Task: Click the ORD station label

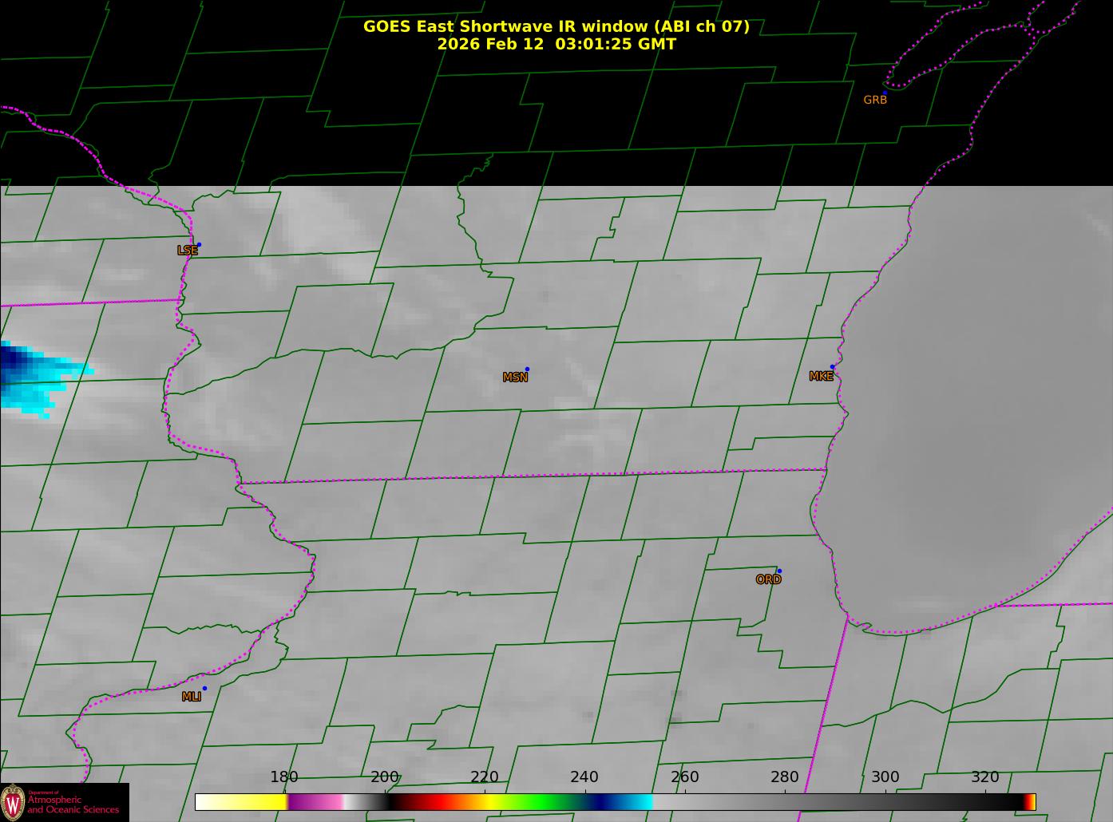Action: coord(768,579)
